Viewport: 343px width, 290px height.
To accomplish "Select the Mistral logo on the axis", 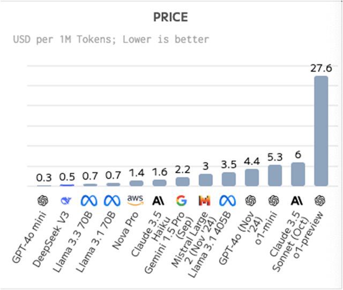I will pyautogui.click(x=205, y=201).
